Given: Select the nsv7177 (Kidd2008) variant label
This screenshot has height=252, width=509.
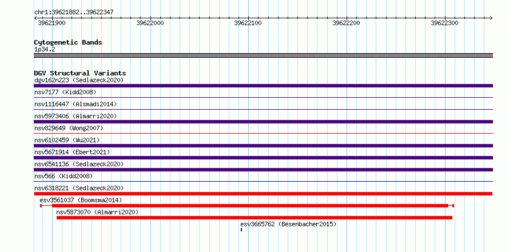Looking at the screenshot, I should [65, 92].
